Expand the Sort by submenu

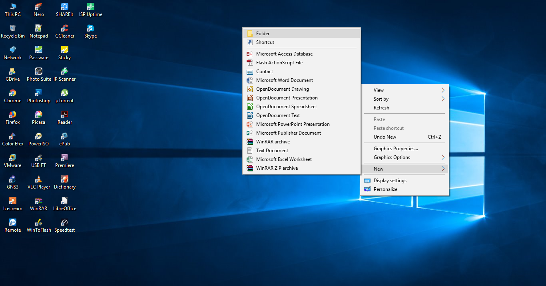pos(405,99)
